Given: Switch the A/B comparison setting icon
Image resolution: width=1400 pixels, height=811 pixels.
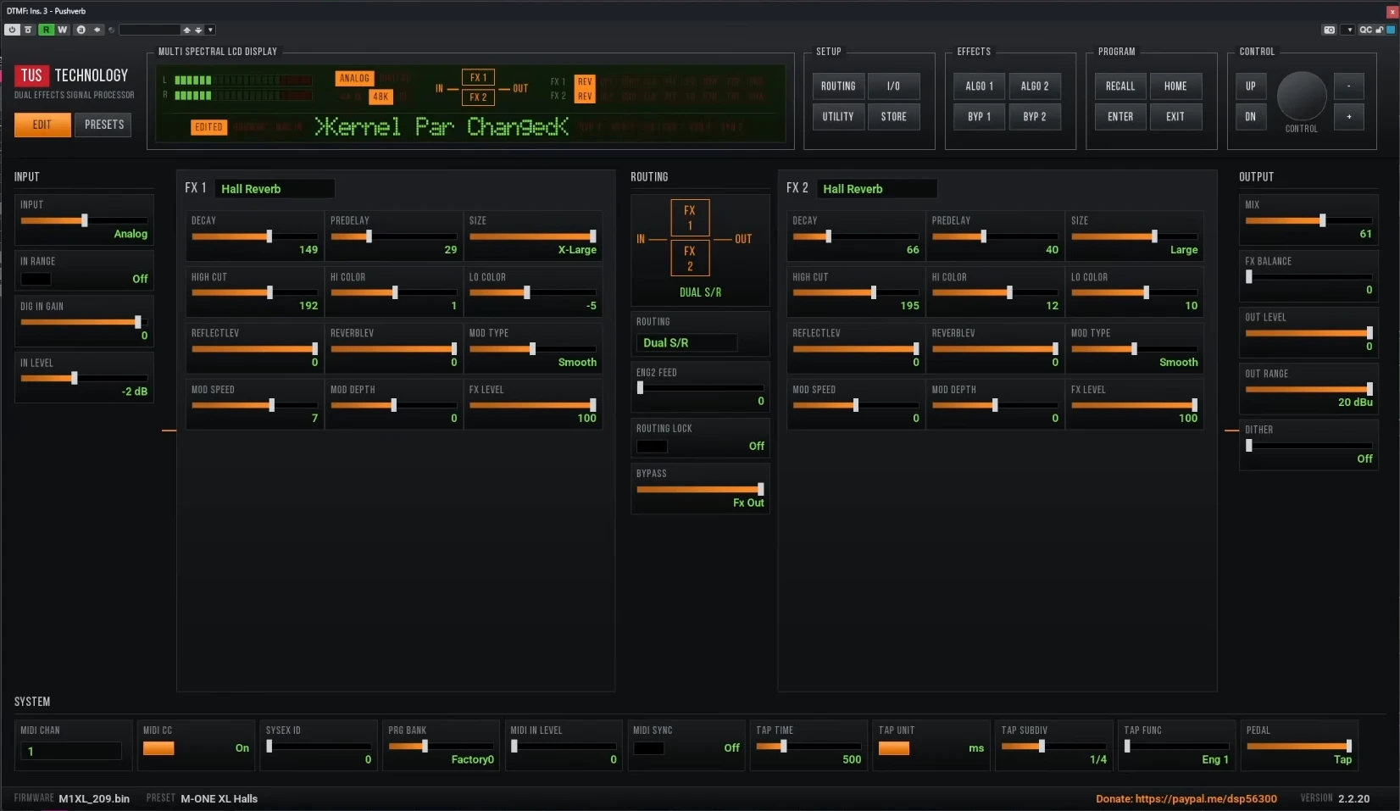Looking at the screenshot, I should [x=81, y=30].
